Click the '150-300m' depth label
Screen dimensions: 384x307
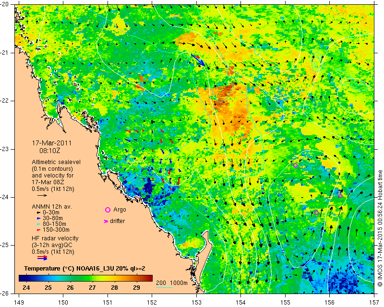pos(56,230)
